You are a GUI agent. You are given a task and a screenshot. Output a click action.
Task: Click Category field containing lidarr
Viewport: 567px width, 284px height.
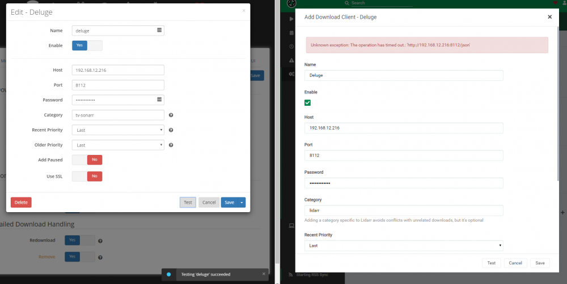click(x=404, y=210)
